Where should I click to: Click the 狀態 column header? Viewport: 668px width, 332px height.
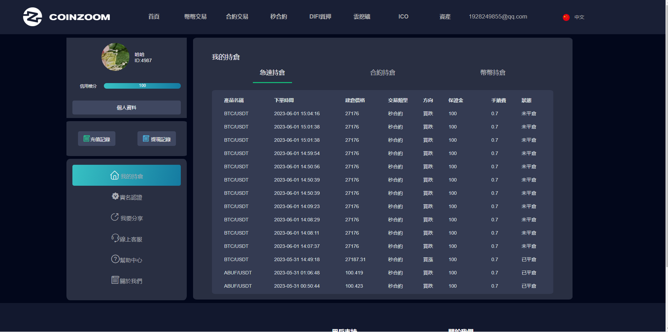click(526, 101)
